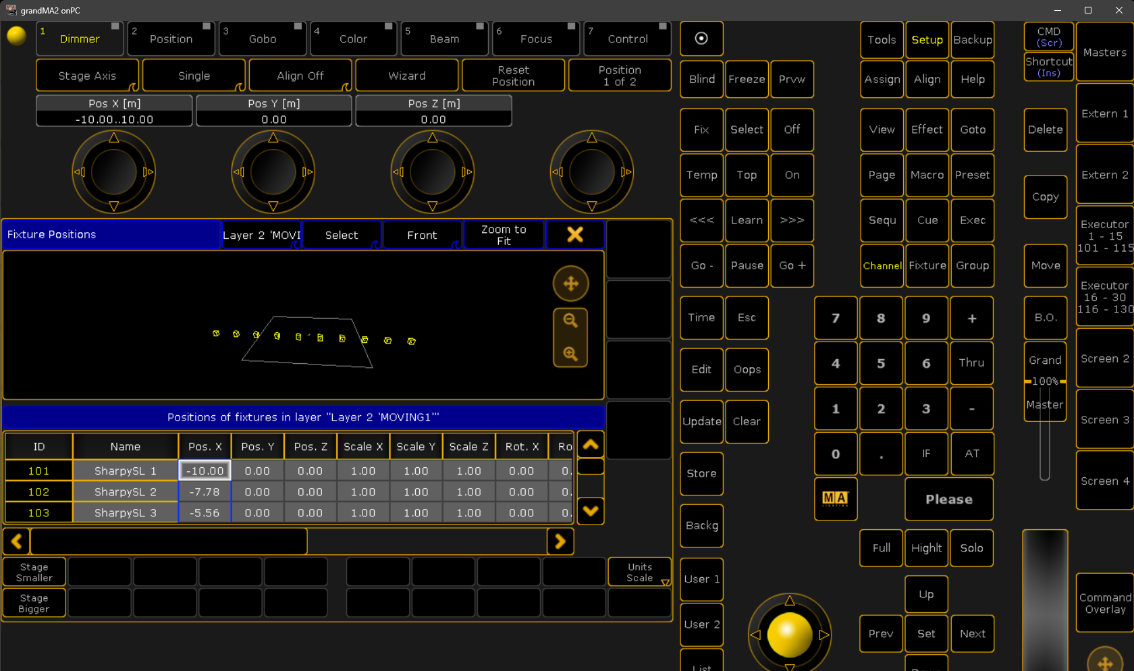Screen dimensions: 1134x671
Task: Click the up arrow on fourth encoder
Action: [x=592, y=138]
